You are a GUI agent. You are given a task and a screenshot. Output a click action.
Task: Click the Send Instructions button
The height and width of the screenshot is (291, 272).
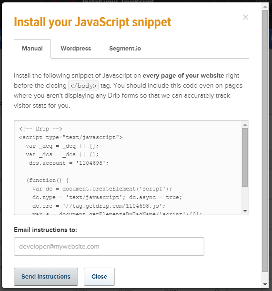(46, 277)
